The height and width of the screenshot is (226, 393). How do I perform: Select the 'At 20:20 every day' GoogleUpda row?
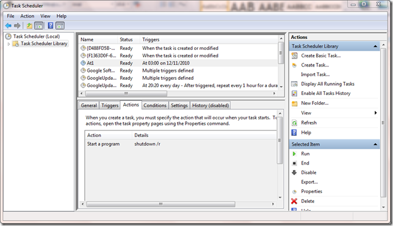click(x=178, y=86)
